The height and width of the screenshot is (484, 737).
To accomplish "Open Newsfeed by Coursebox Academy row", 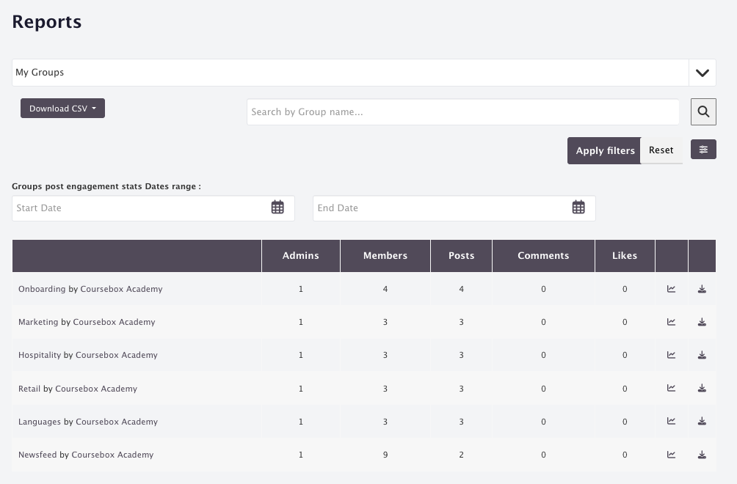I will (x=364, y=455).
